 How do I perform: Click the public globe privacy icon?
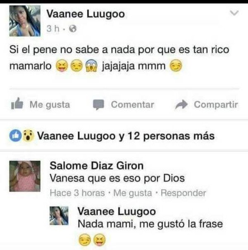pyautogui.click(x=73, y=29)
